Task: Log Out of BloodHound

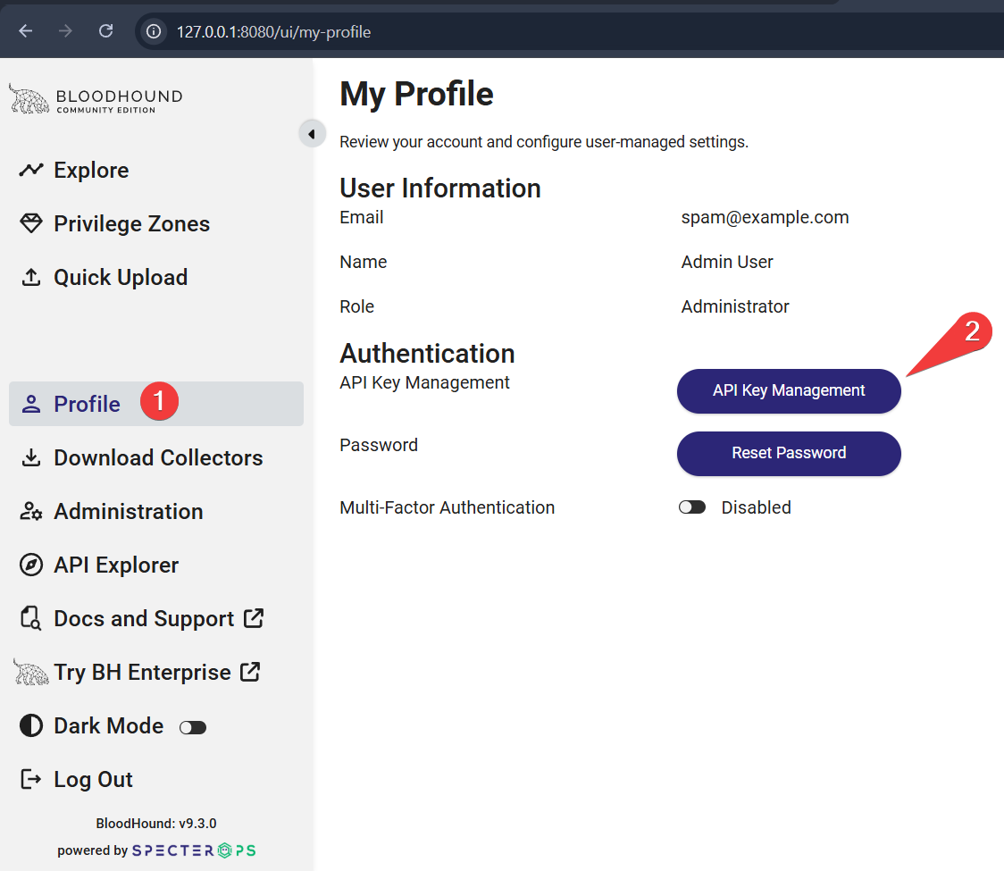Action: tap(93, 779)
